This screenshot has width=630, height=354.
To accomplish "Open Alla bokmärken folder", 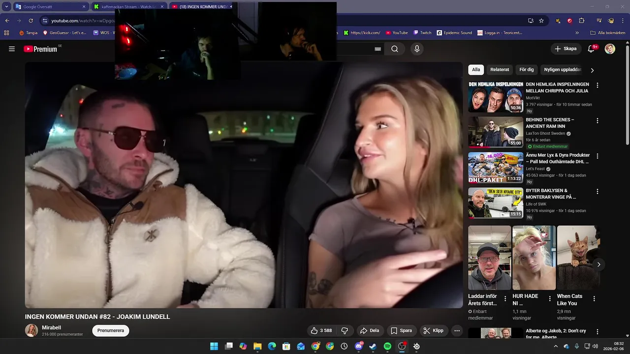I will [607, 33].
